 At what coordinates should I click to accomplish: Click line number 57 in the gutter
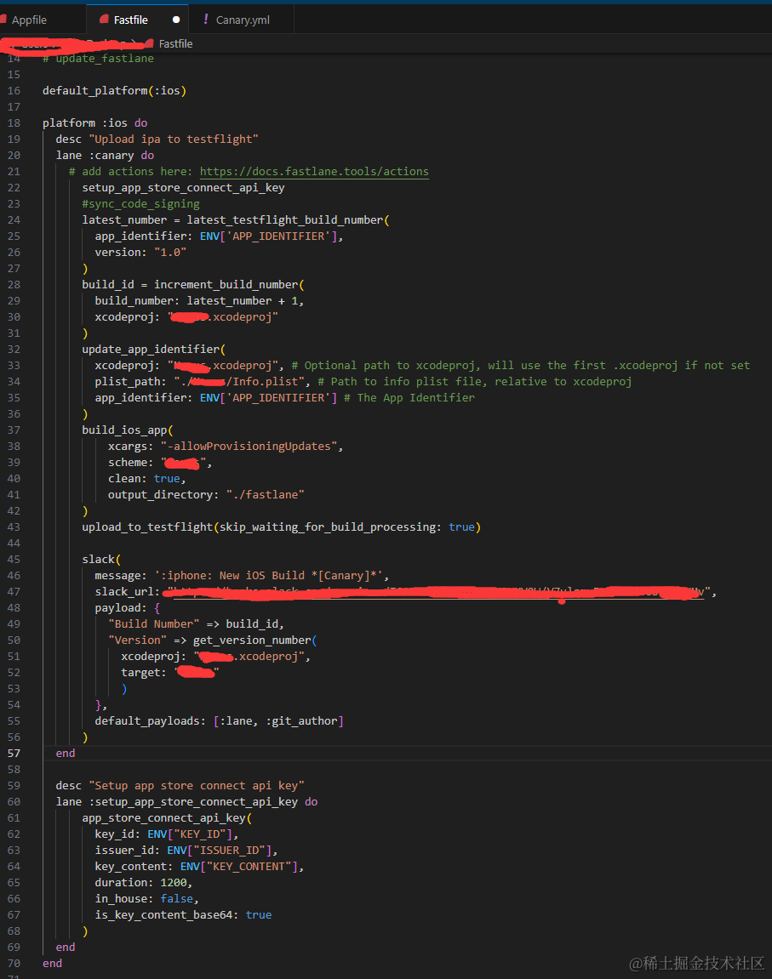14,753
